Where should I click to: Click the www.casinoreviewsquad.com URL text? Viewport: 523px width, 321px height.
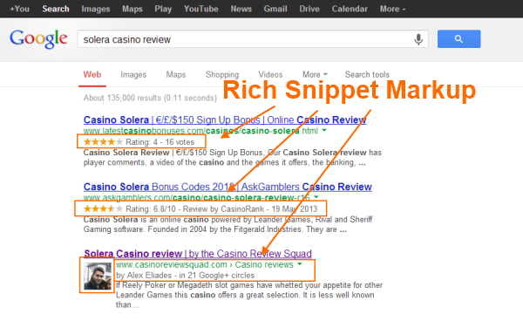point(205,264)
